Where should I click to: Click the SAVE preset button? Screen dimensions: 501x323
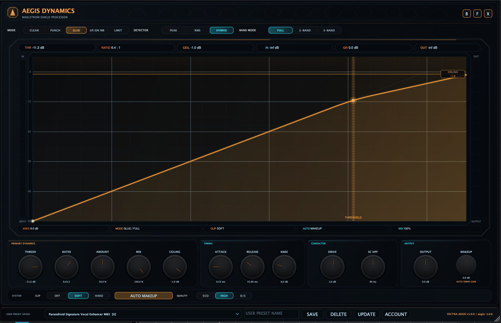coord(312,314)
